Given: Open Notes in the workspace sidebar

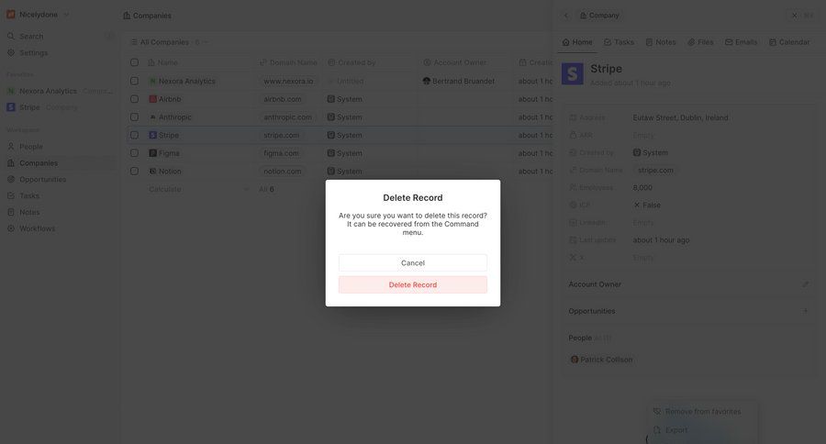Looking at the screenshot, I should (29, 212).
